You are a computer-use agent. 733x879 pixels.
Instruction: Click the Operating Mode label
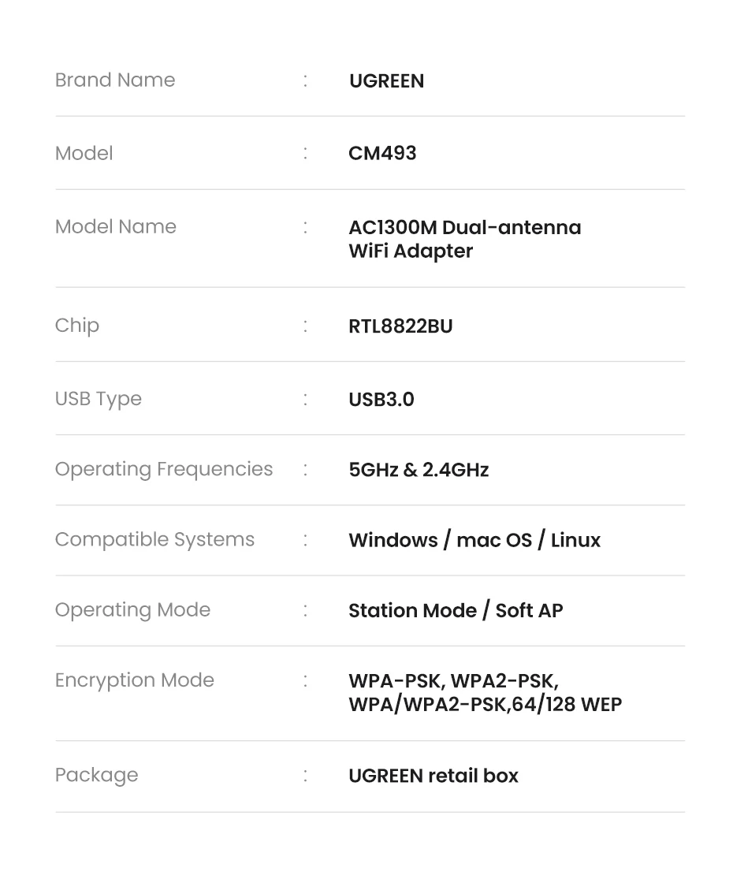[x=133, y=610]
